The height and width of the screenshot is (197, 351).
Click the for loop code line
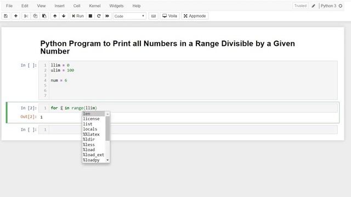point(74,108)
